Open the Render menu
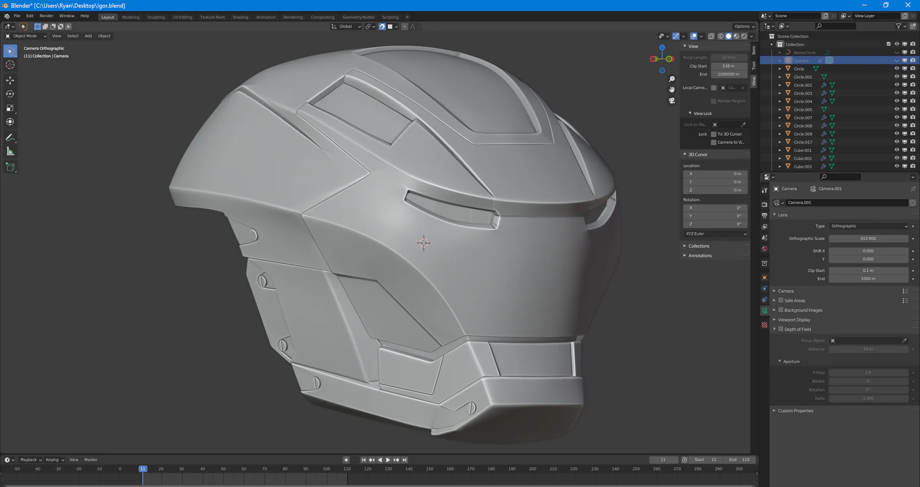920x487 pixels. (46, 16)
